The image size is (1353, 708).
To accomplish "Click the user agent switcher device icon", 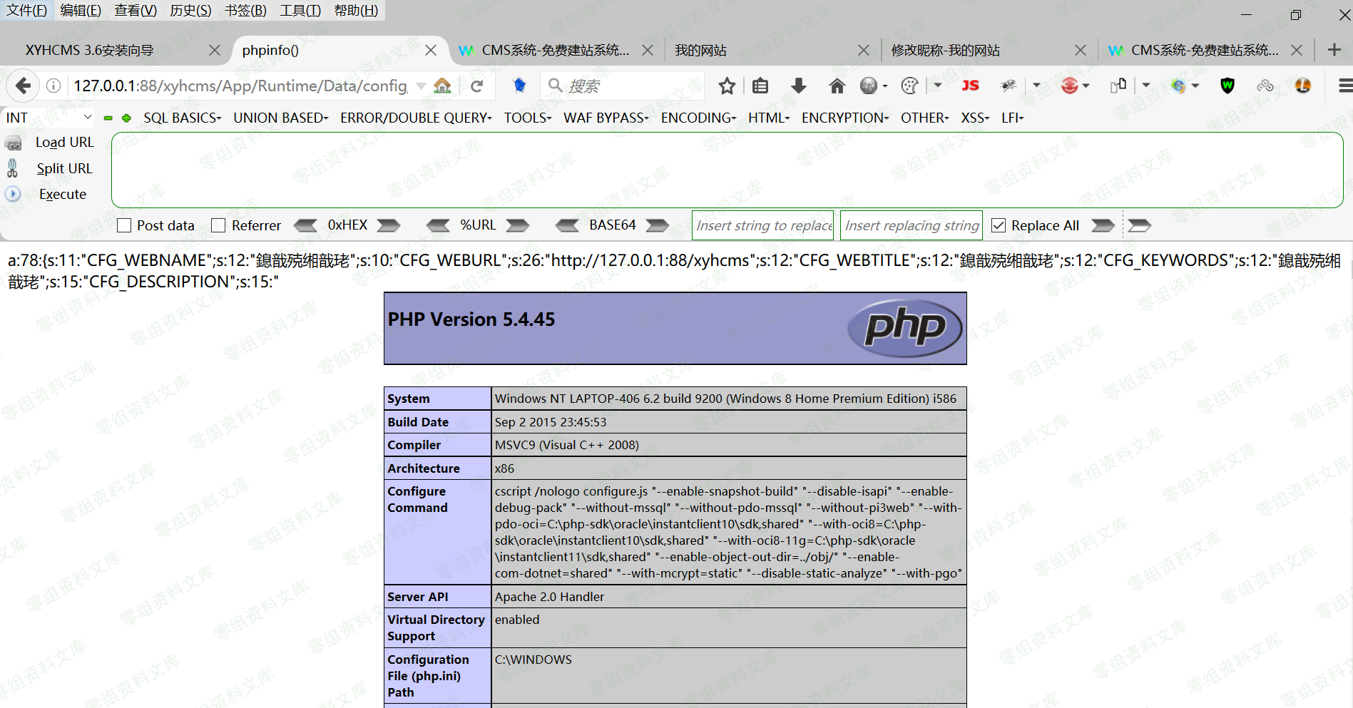I will click(x=1118, y=86).
